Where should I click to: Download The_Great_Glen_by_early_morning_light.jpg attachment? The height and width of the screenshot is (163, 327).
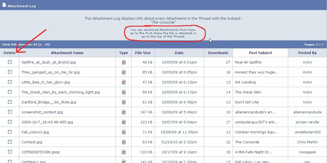click(x=61, y=92)
